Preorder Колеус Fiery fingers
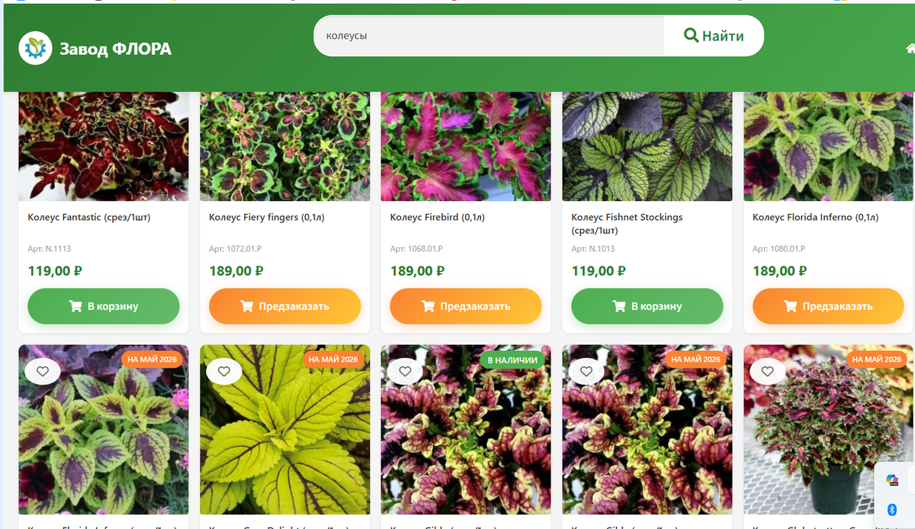915x529 pixels. pyautogui.click(x=284, y=306)
